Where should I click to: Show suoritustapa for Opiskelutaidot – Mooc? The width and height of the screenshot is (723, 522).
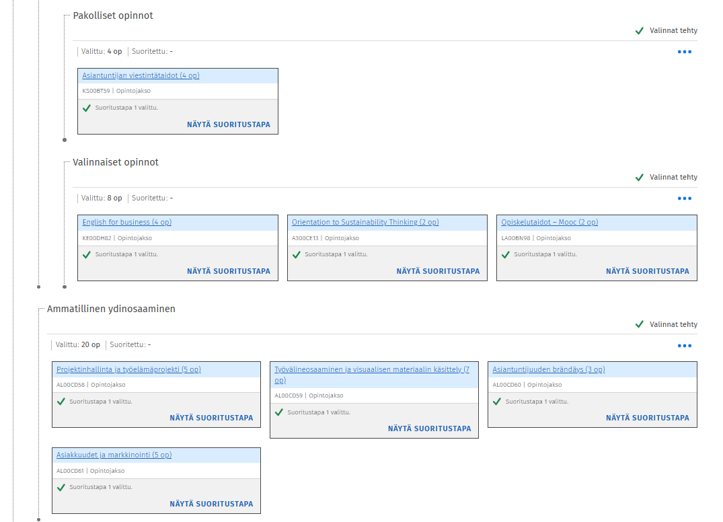pos(647,271)
